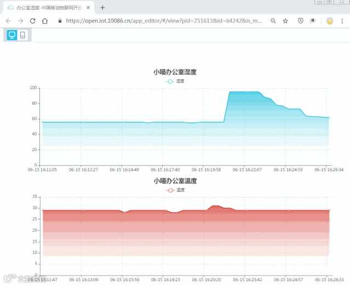This screenshot has height=286, width=350.
Task: Click the x-axis label 06-15 16:19:58
Action: pos(206,170)
